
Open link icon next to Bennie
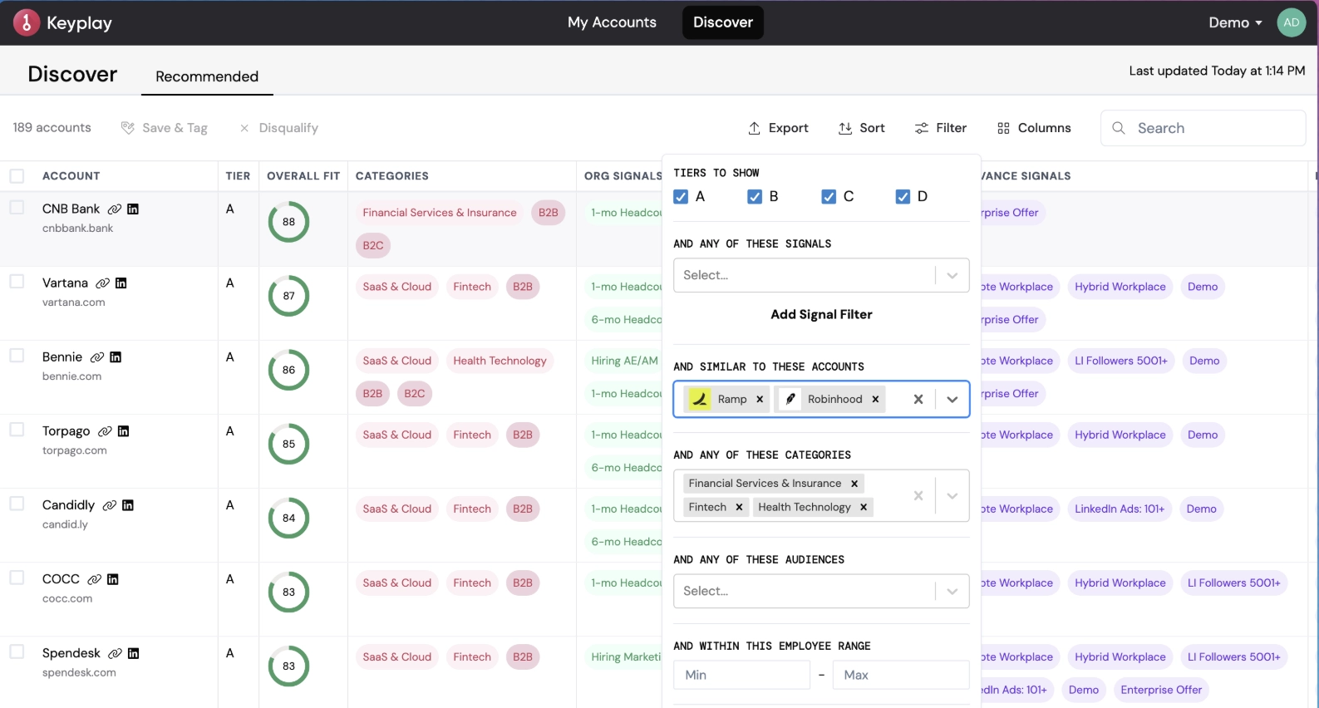point(97,357)
